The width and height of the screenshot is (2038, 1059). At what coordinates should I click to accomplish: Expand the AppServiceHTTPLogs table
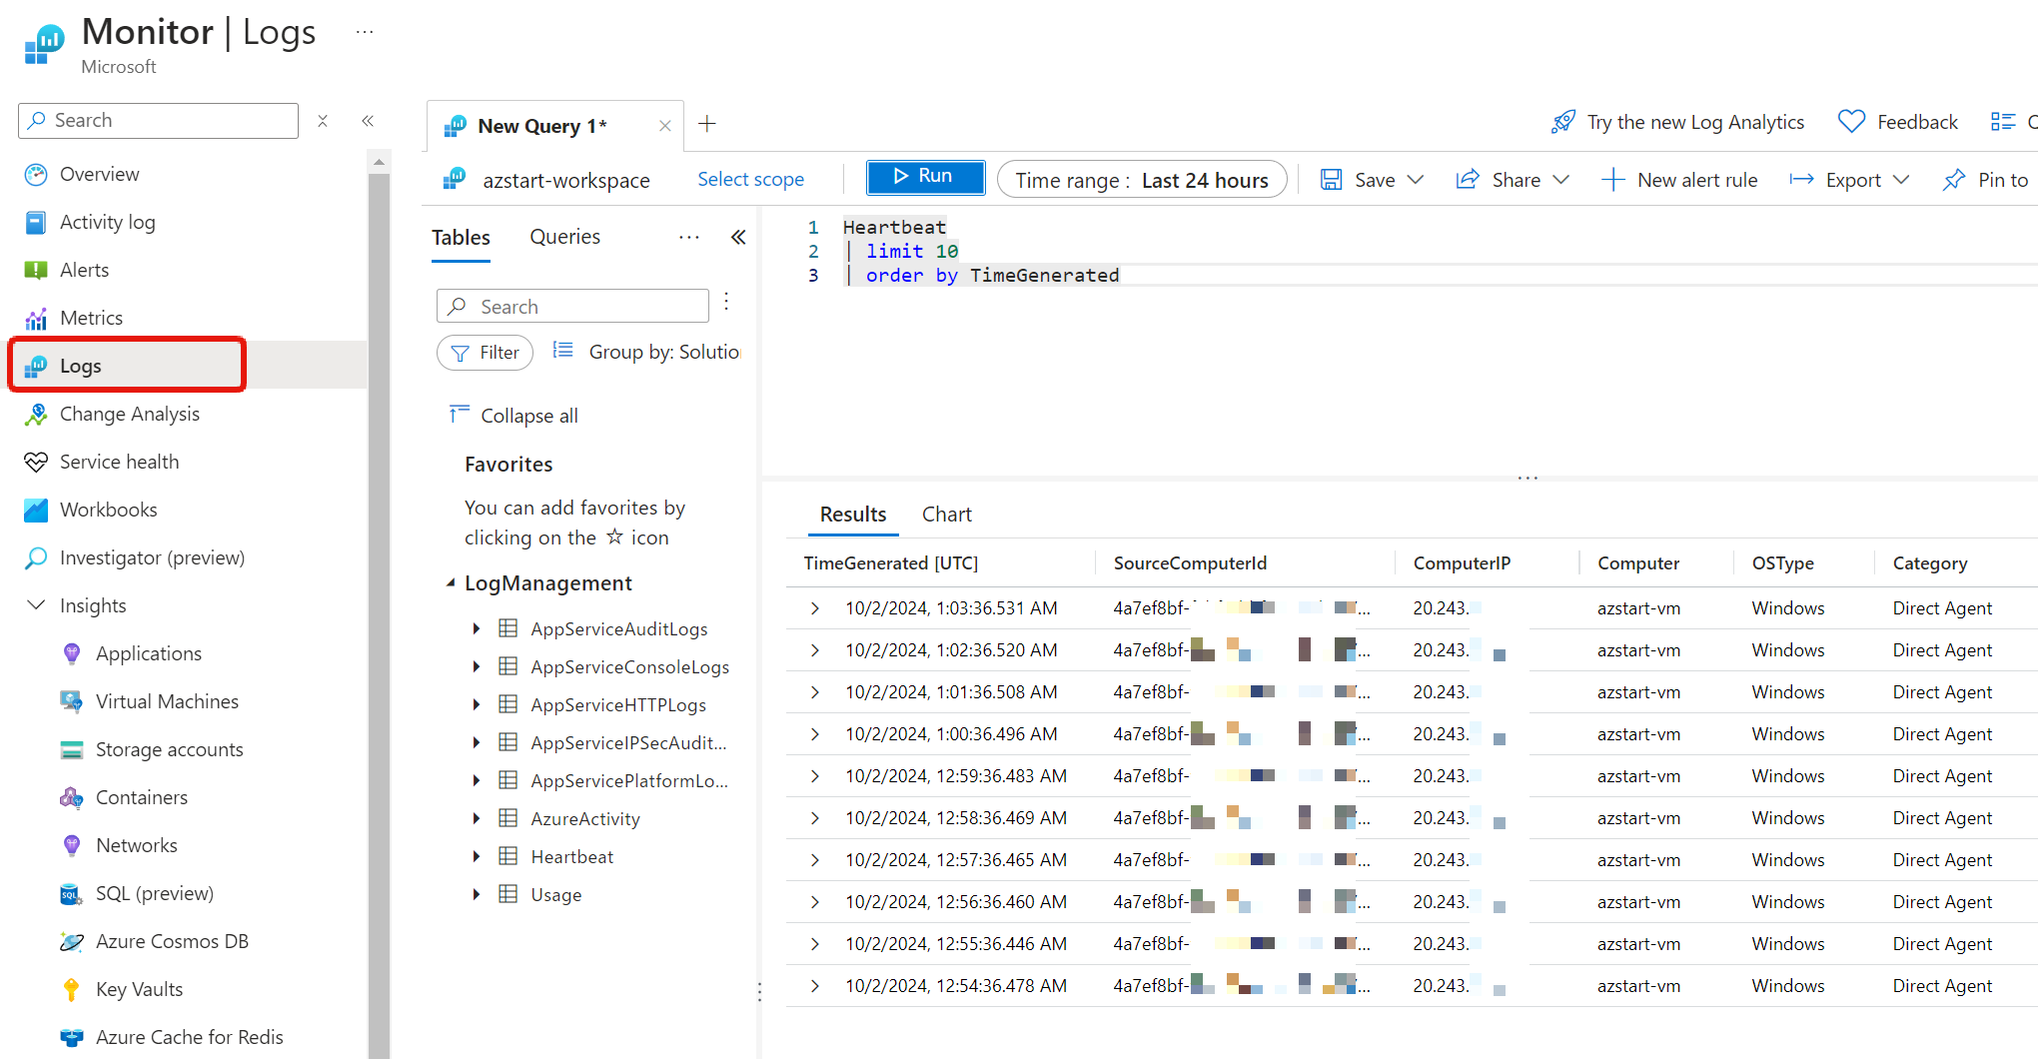476,704
